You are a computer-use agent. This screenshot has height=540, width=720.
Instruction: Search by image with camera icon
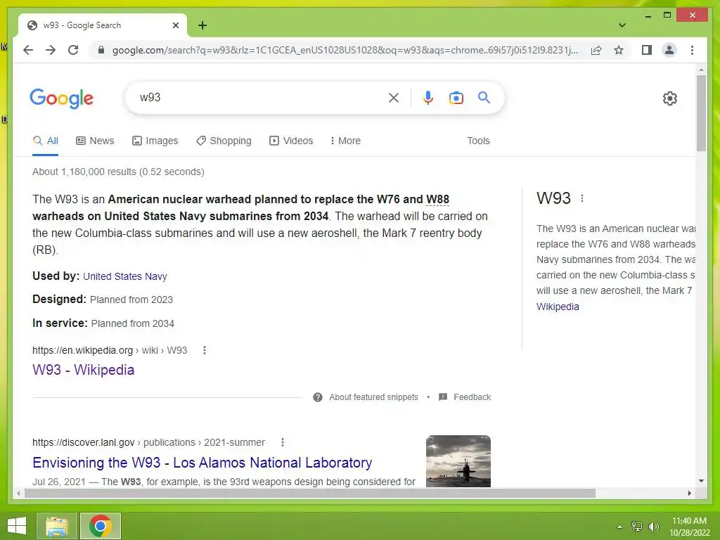tap(456, 97)
